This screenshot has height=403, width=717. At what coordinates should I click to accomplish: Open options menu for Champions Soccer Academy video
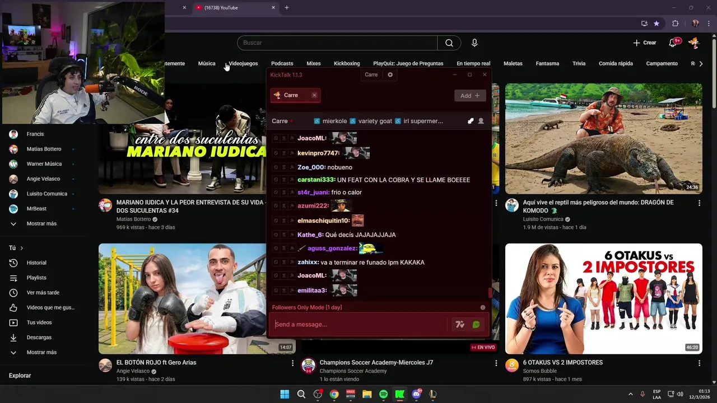click(496, 363)
